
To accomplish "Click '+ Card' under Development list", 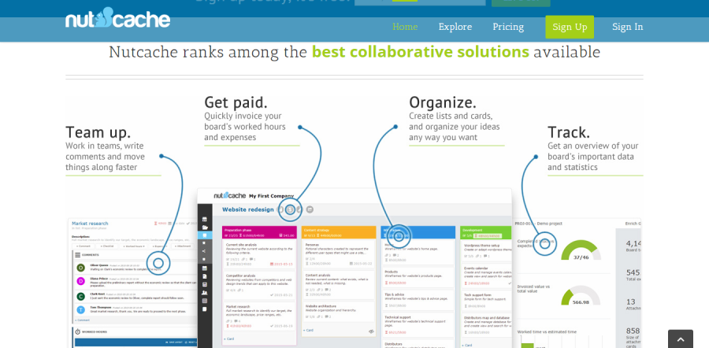I will tap(467, 345).
